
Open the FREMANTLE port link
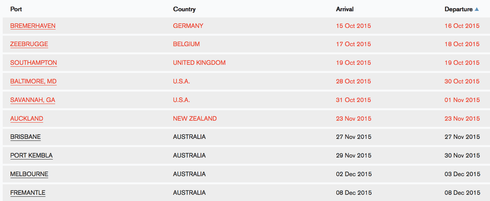28,193
